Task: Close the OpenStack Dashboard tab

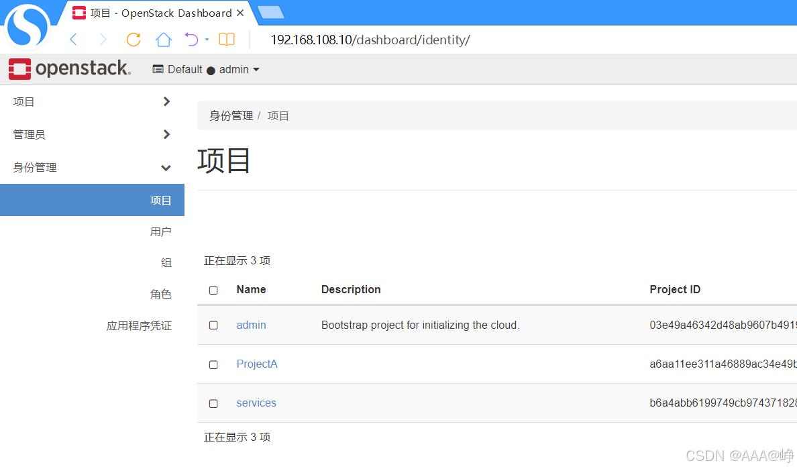Action: click(240, 13)
